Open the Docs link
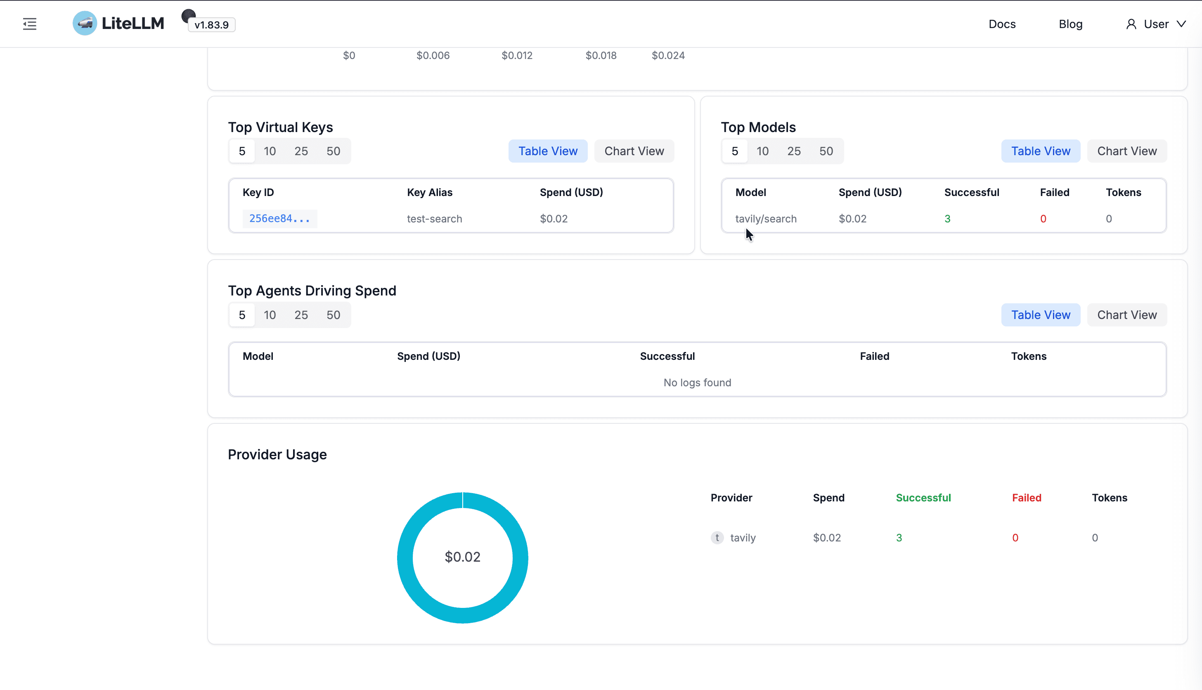The image size is (1202, 690). pos(1001,24)
